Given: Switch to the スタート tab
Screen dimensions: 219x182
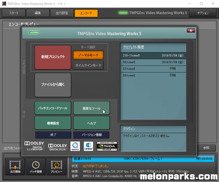Looking at the screenshot, I should pos(14,13).
